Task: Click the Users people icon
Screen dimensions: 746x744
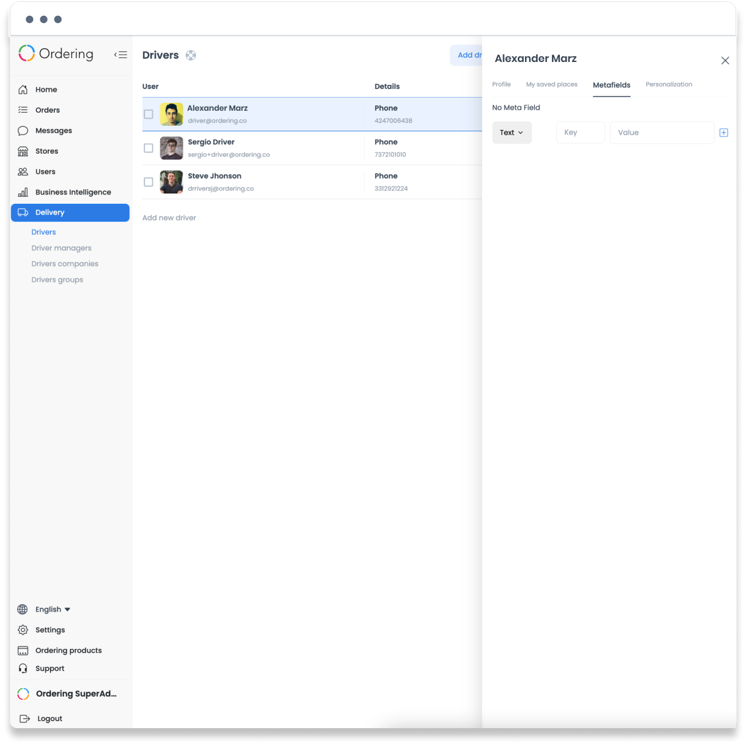Action: (23, 171)
